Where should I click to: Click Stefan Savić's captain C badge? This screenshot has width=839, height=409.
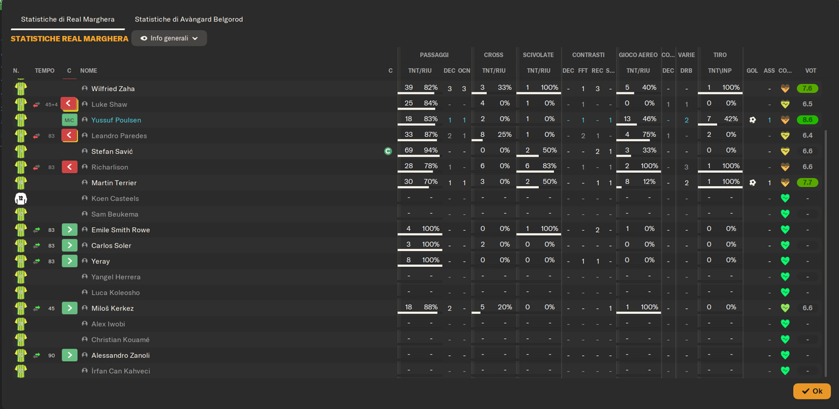coord(388,151)
